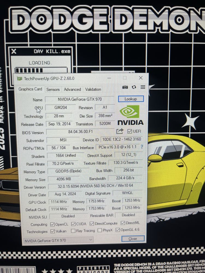Click the GPU field showing GM204
Image resolution: width=205 pixels, height=273 pixels.
click(x=61, y=107)
